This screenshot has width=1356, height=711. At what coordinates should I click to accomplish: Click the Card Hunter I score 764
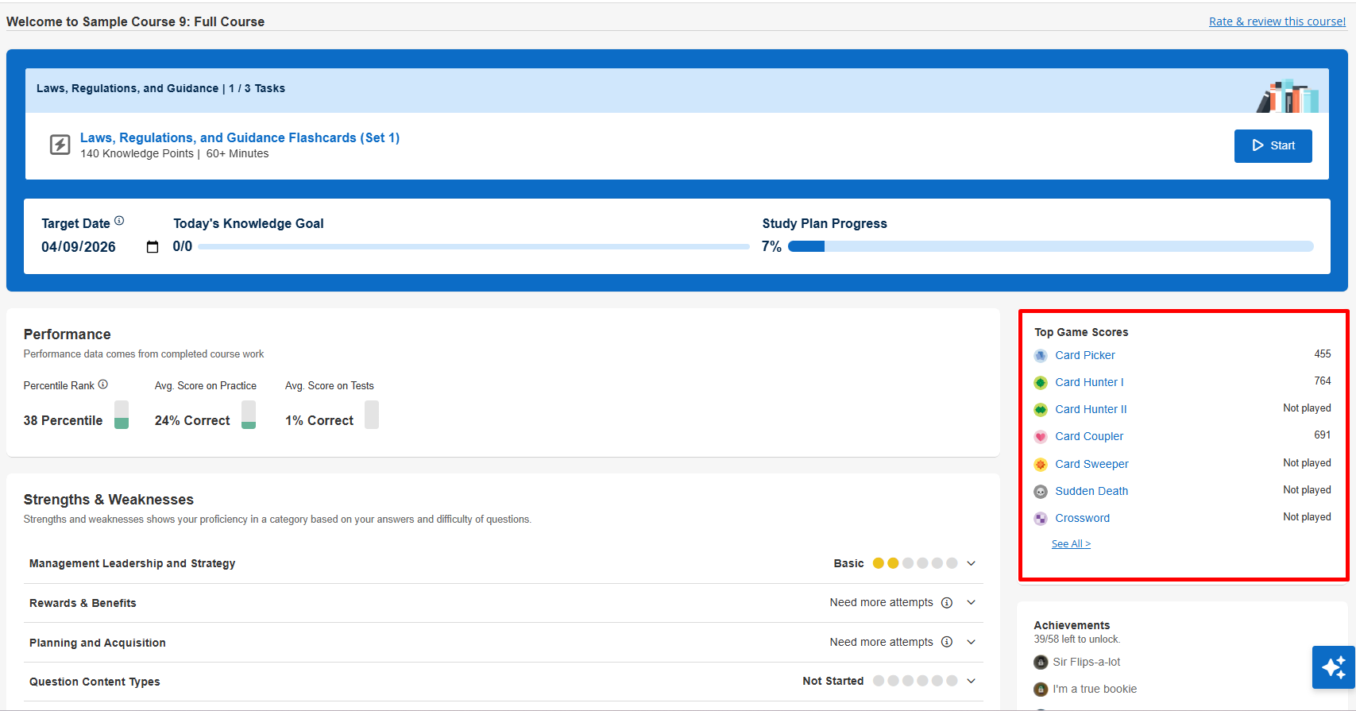[x=1323, y=381]
